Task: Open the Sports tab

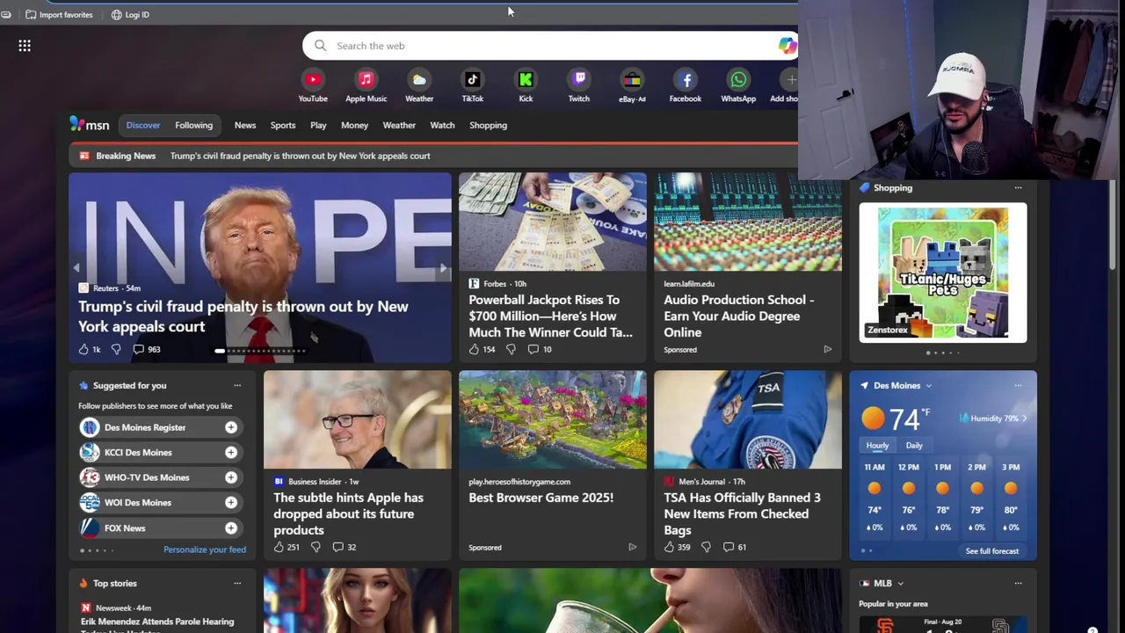Action: coord(283,125)
